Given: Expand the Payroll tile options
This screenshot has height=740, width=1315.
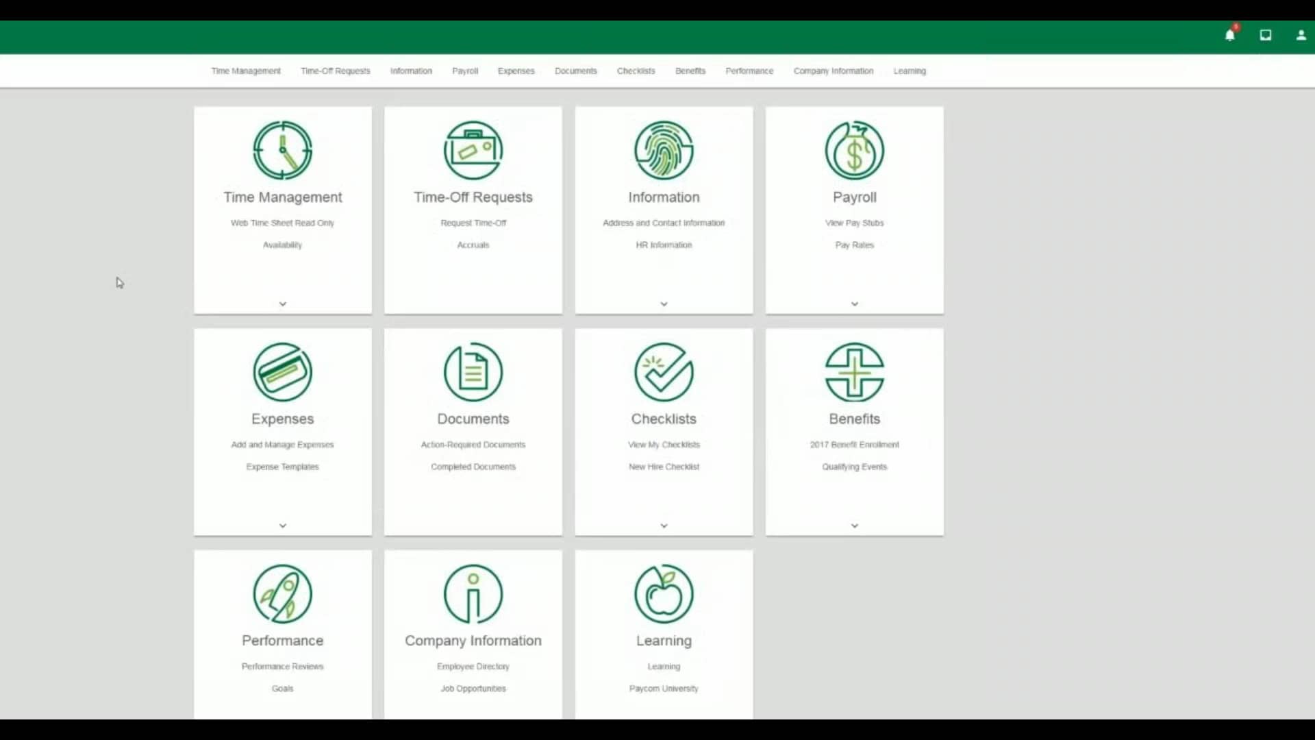Looking at the screenshot, I should [853, 304].
